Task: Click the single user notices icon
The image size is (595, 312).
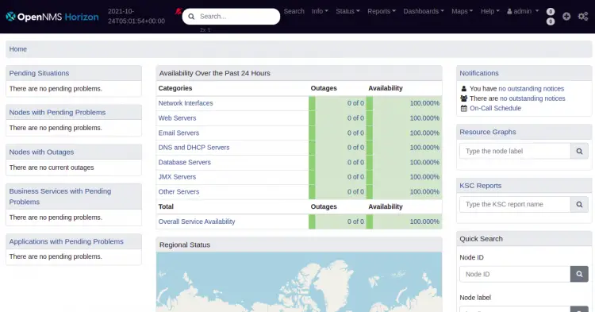Action: pos(464,88)
